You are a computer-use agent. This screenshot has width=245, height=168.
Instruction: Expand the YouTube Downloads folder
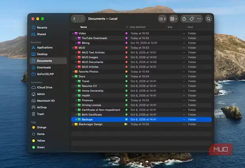(76, 38)
